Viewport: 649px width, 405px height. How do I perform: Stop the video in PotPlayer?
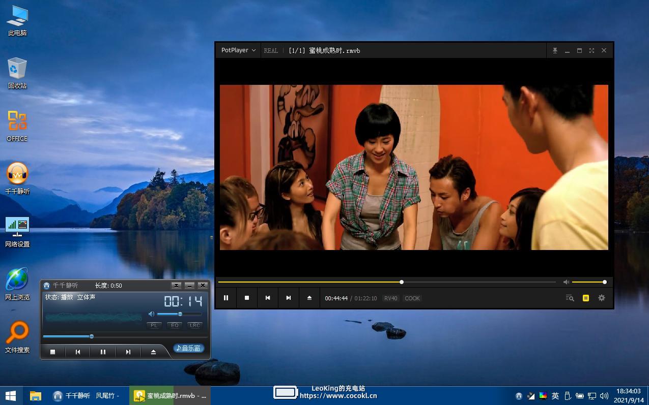[247, 298]
